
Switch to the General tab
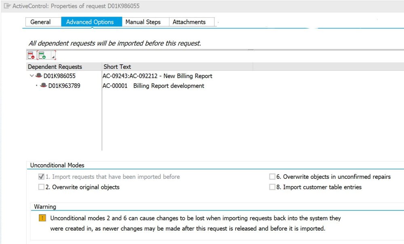[40, 22]
